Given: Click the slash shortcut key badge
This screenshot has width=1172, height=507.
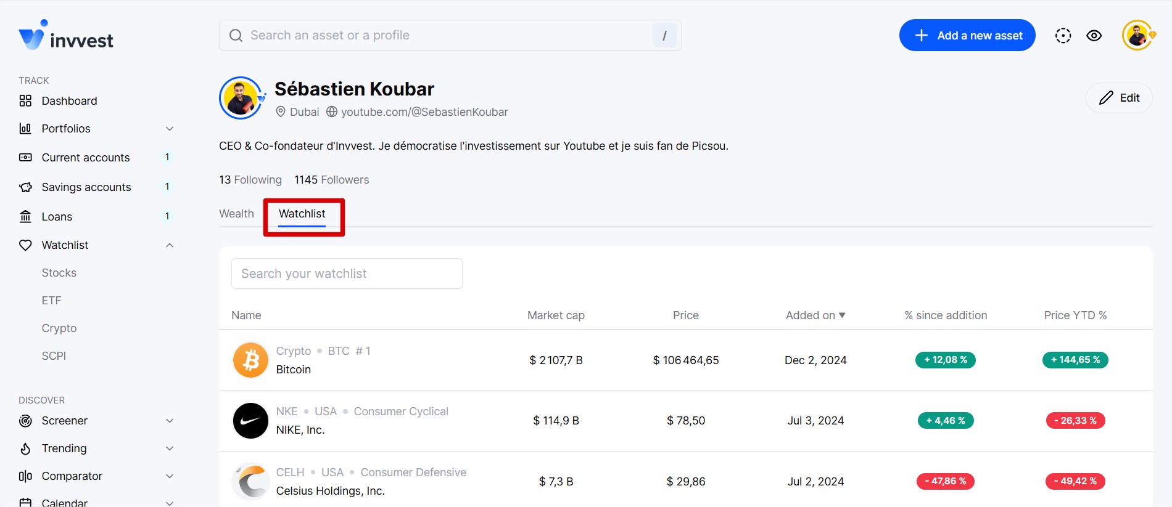Looking at the screenshot, I should (x=664, y=36).
